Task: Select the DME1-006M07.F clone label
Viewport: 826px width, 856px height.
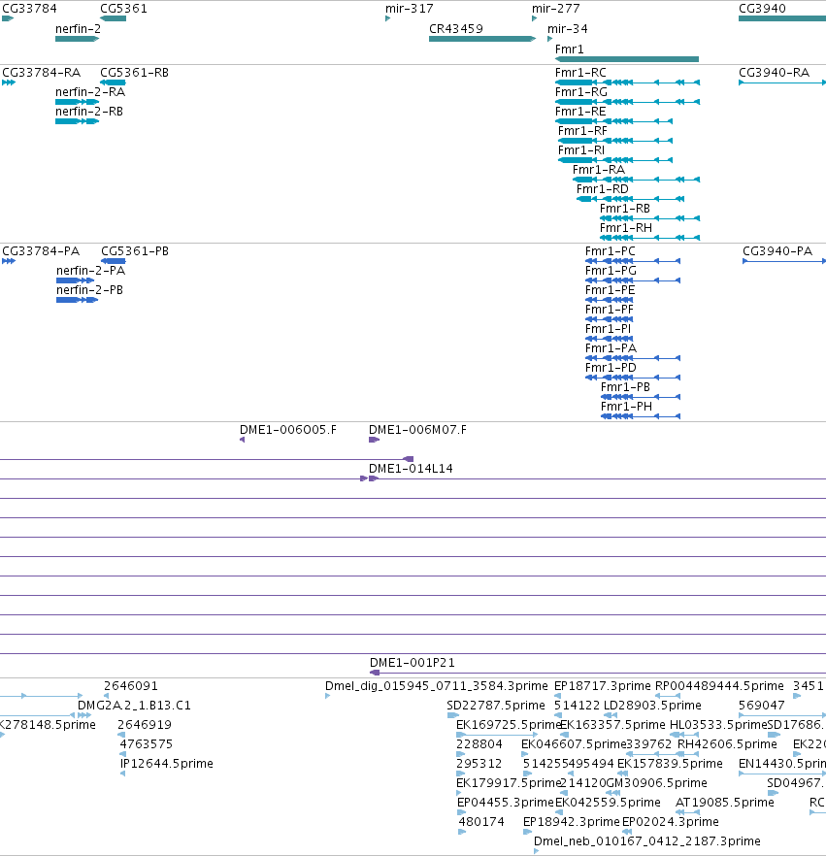Action: (417, 430)
